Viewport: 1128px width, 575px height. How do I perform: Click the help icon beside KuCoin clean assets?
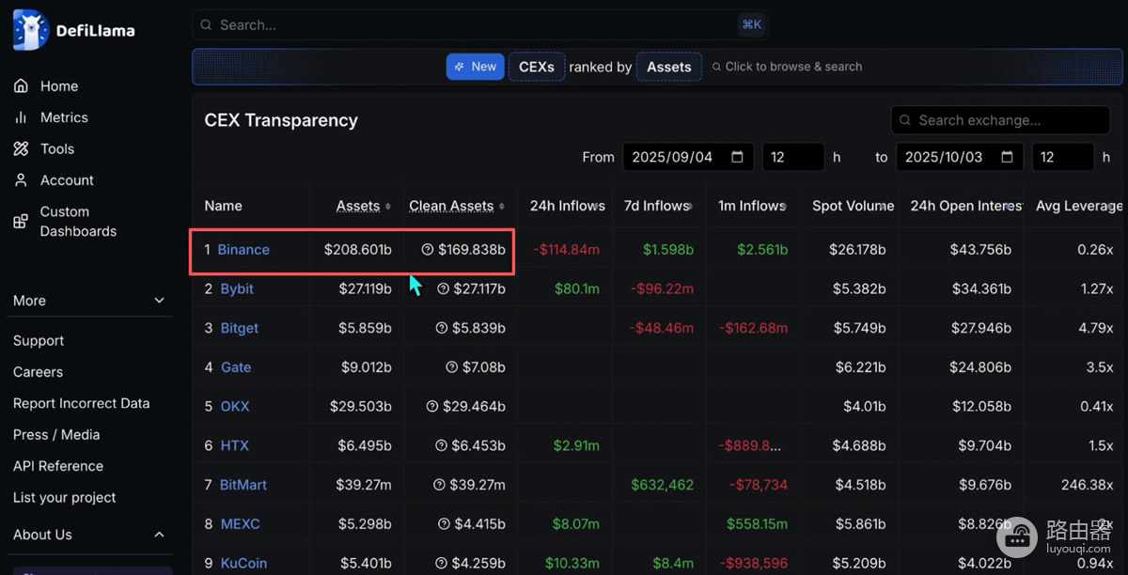tap(442, 564)
